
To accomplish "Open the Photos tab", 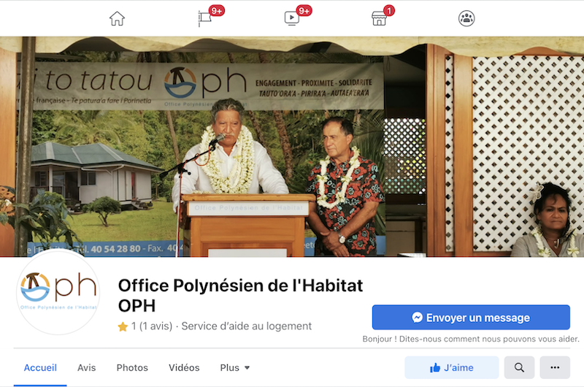I will point(132,367).
